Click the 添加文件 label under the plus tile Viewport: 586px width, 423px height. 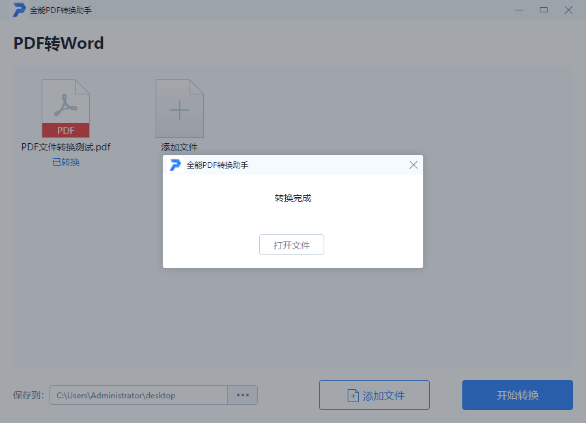(179, 147)
